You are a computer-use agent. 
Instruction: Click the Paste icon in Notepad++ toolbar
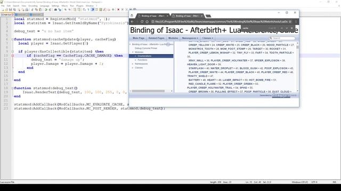tap(40, 10)
